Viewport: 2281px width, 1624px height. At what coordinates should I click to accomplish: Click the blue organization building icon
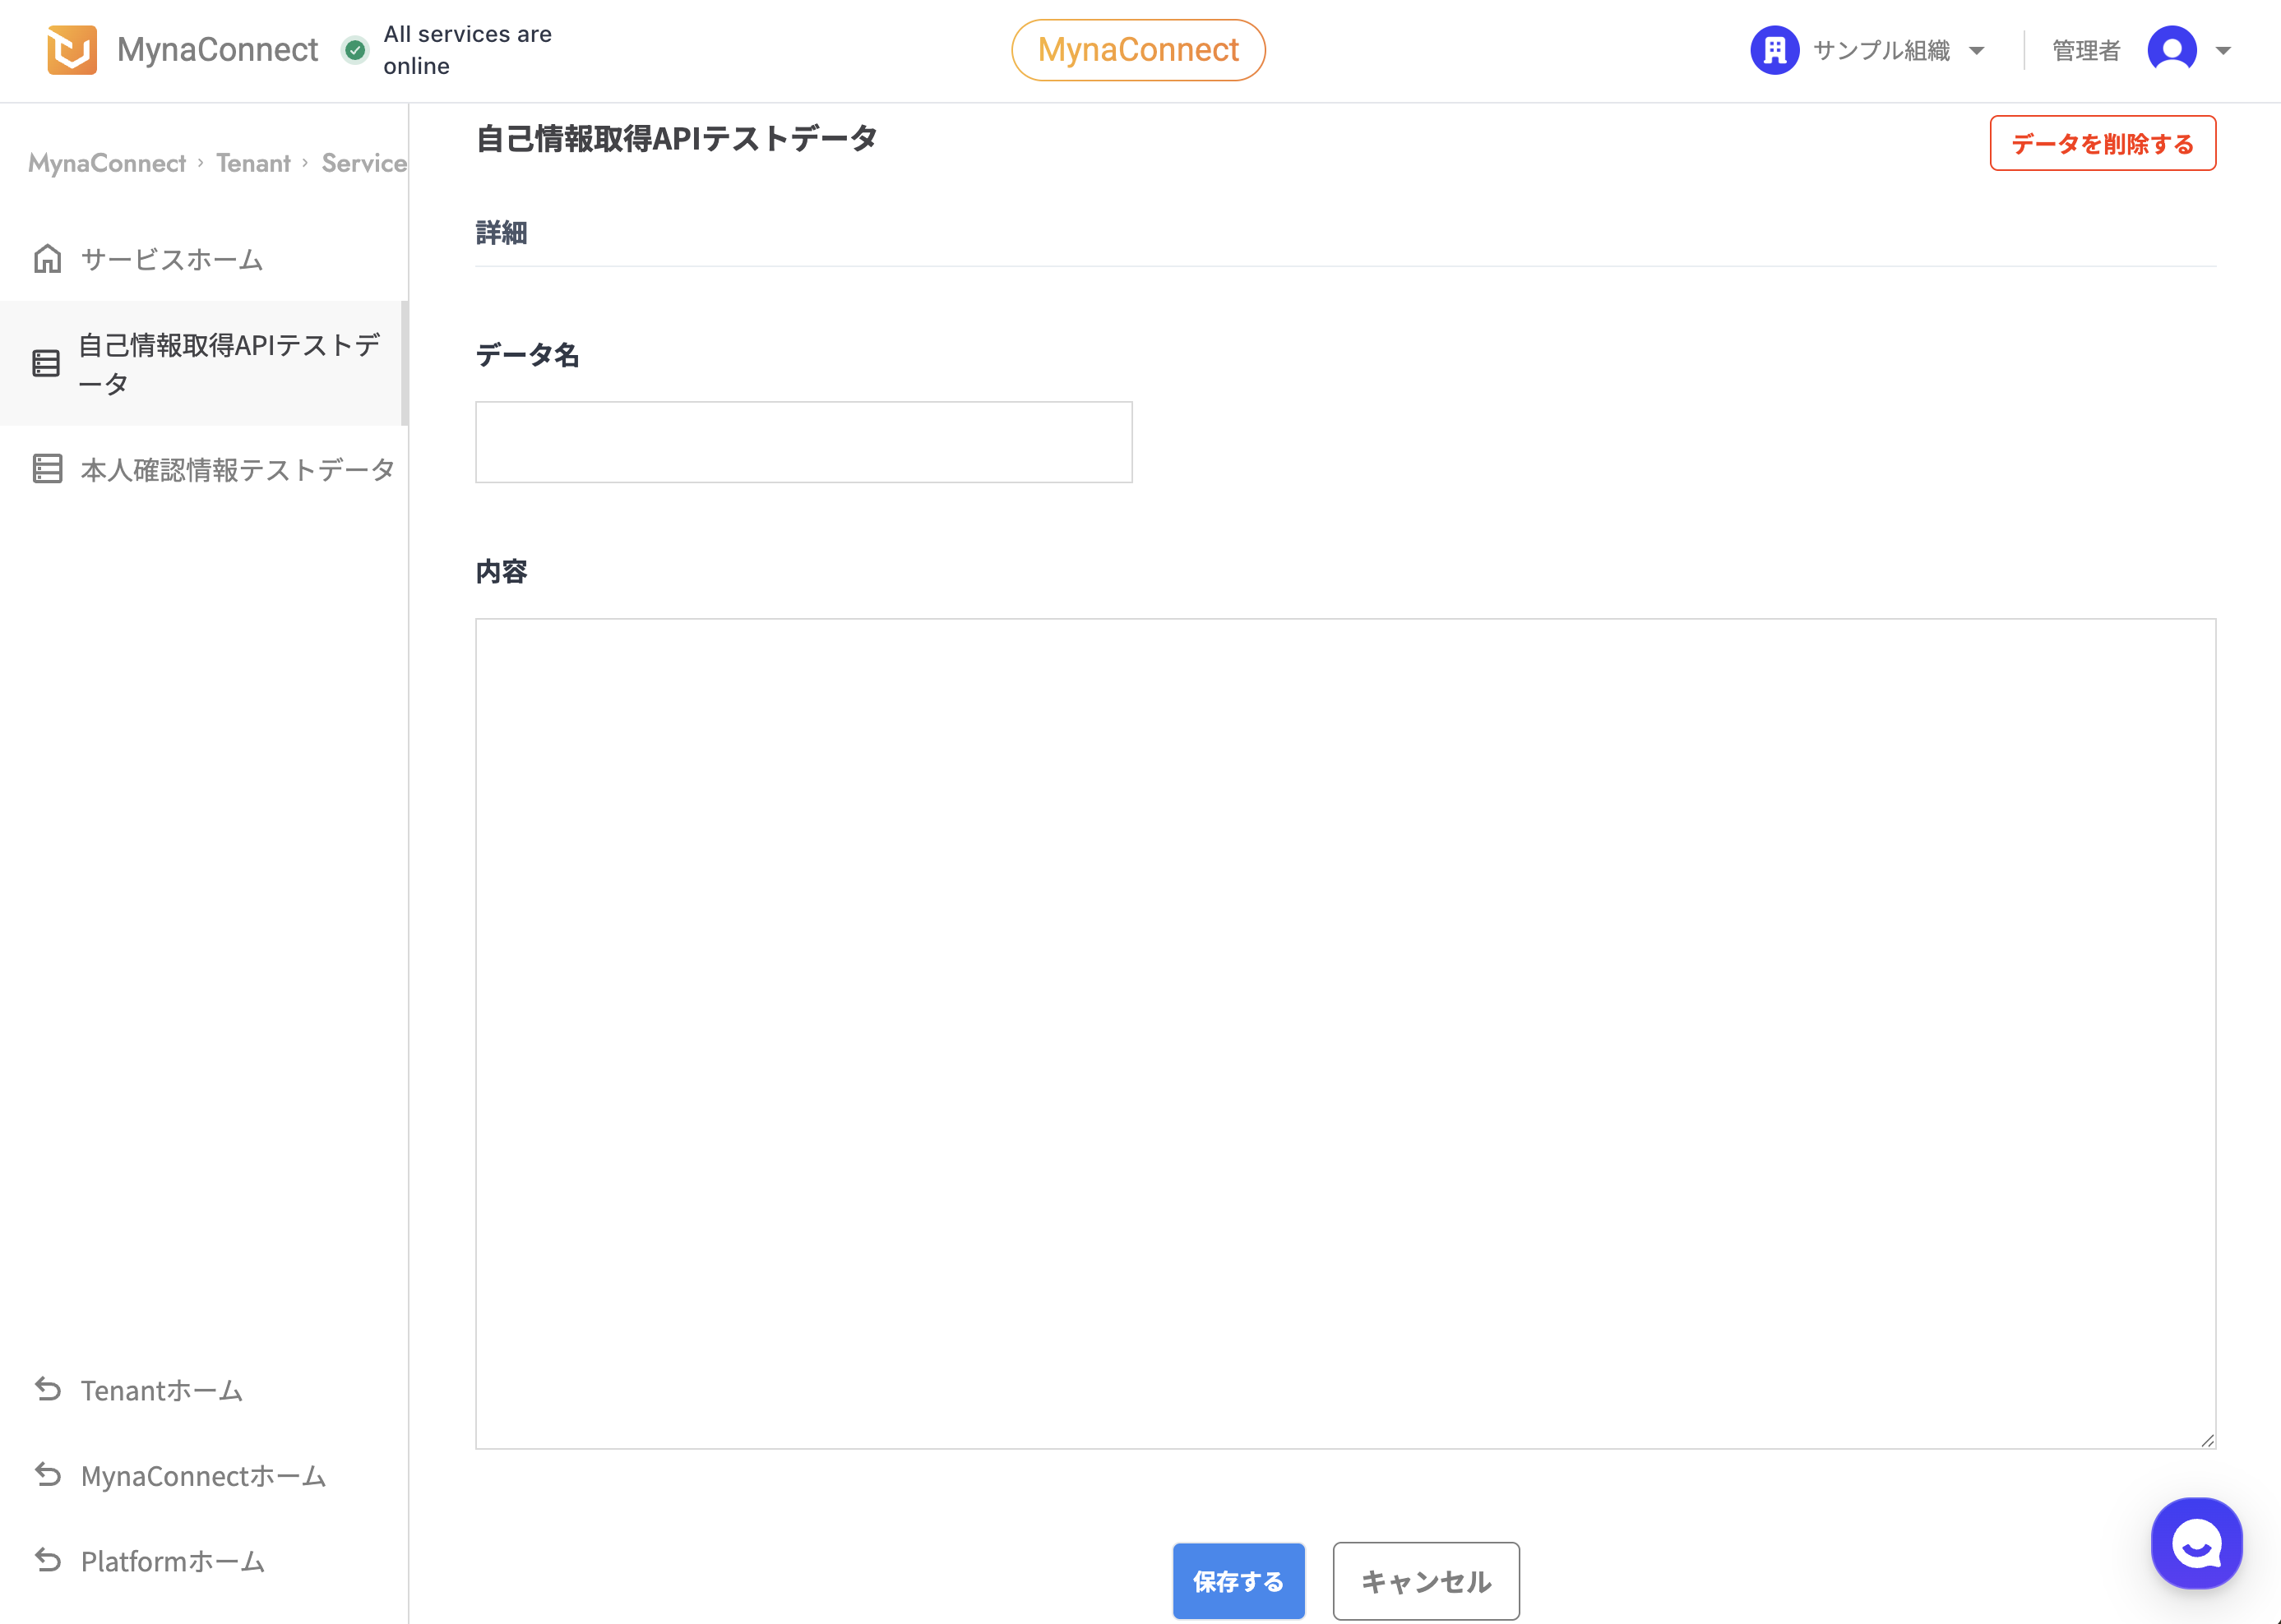click(1774, 50)
